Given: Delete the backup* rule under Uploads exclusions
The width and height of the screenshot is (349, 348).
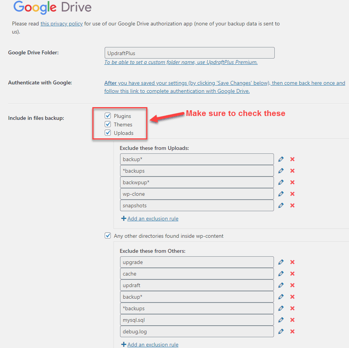Looking at the screenshot, I should tap(292, 159).
